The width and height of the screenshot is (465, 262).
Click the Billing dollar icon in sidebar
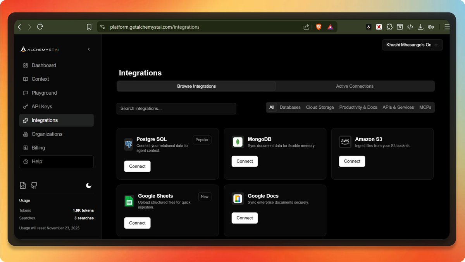pyautogui.click(x=26, y=148)
